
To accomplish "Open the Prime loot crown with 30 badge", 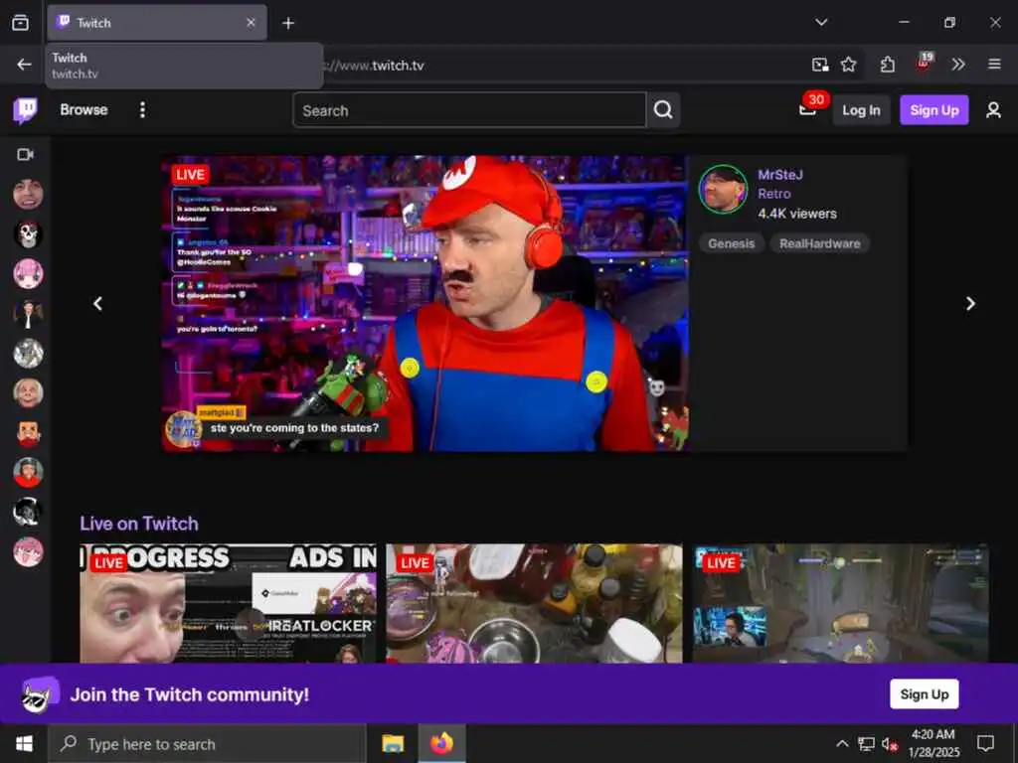I will coord(808,109).
